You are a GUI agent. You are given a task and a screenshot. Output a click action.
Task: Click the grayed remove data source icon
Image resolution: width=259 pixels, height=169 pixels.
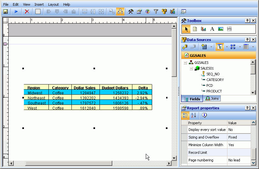193,47
